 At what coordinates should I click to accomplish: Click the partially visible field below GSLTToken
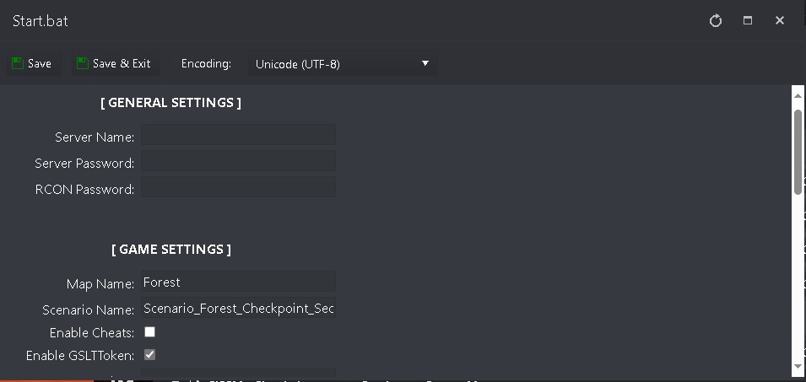pos(239,374)
